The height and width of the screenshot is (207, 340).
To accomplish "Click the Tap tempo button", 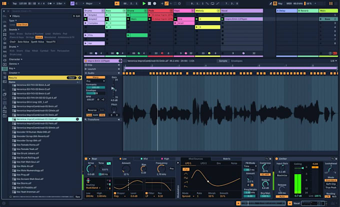I will click(14, 3).
